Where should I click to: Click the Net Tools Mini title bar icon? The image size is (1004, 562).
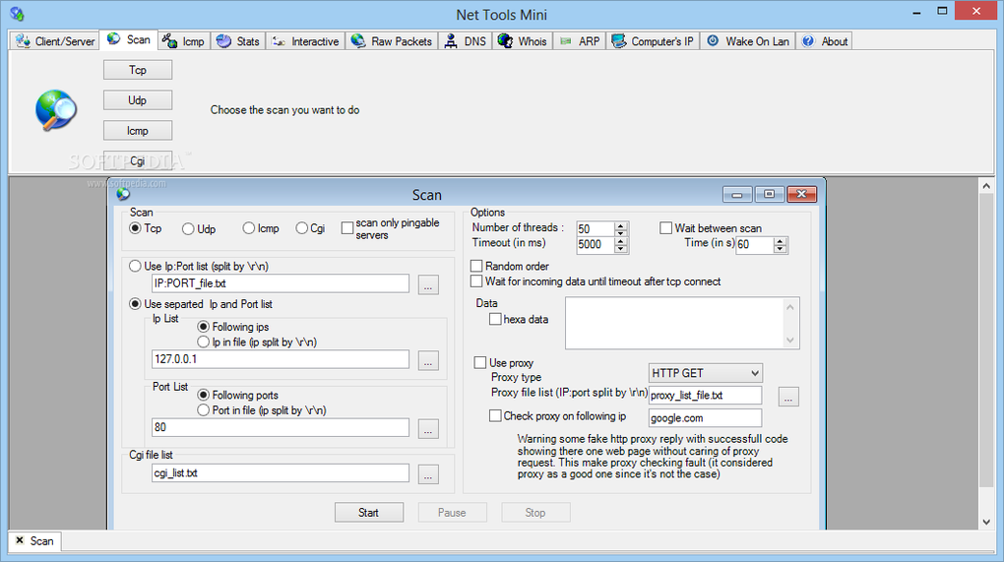tap(18, 14)
